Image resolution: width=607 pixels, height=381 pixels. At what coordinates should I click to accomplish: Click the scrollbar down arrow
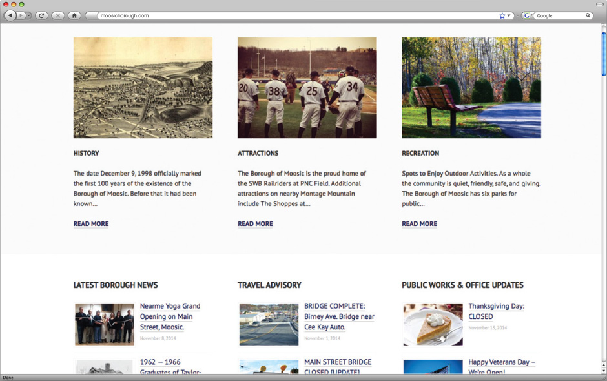(604, 371)
